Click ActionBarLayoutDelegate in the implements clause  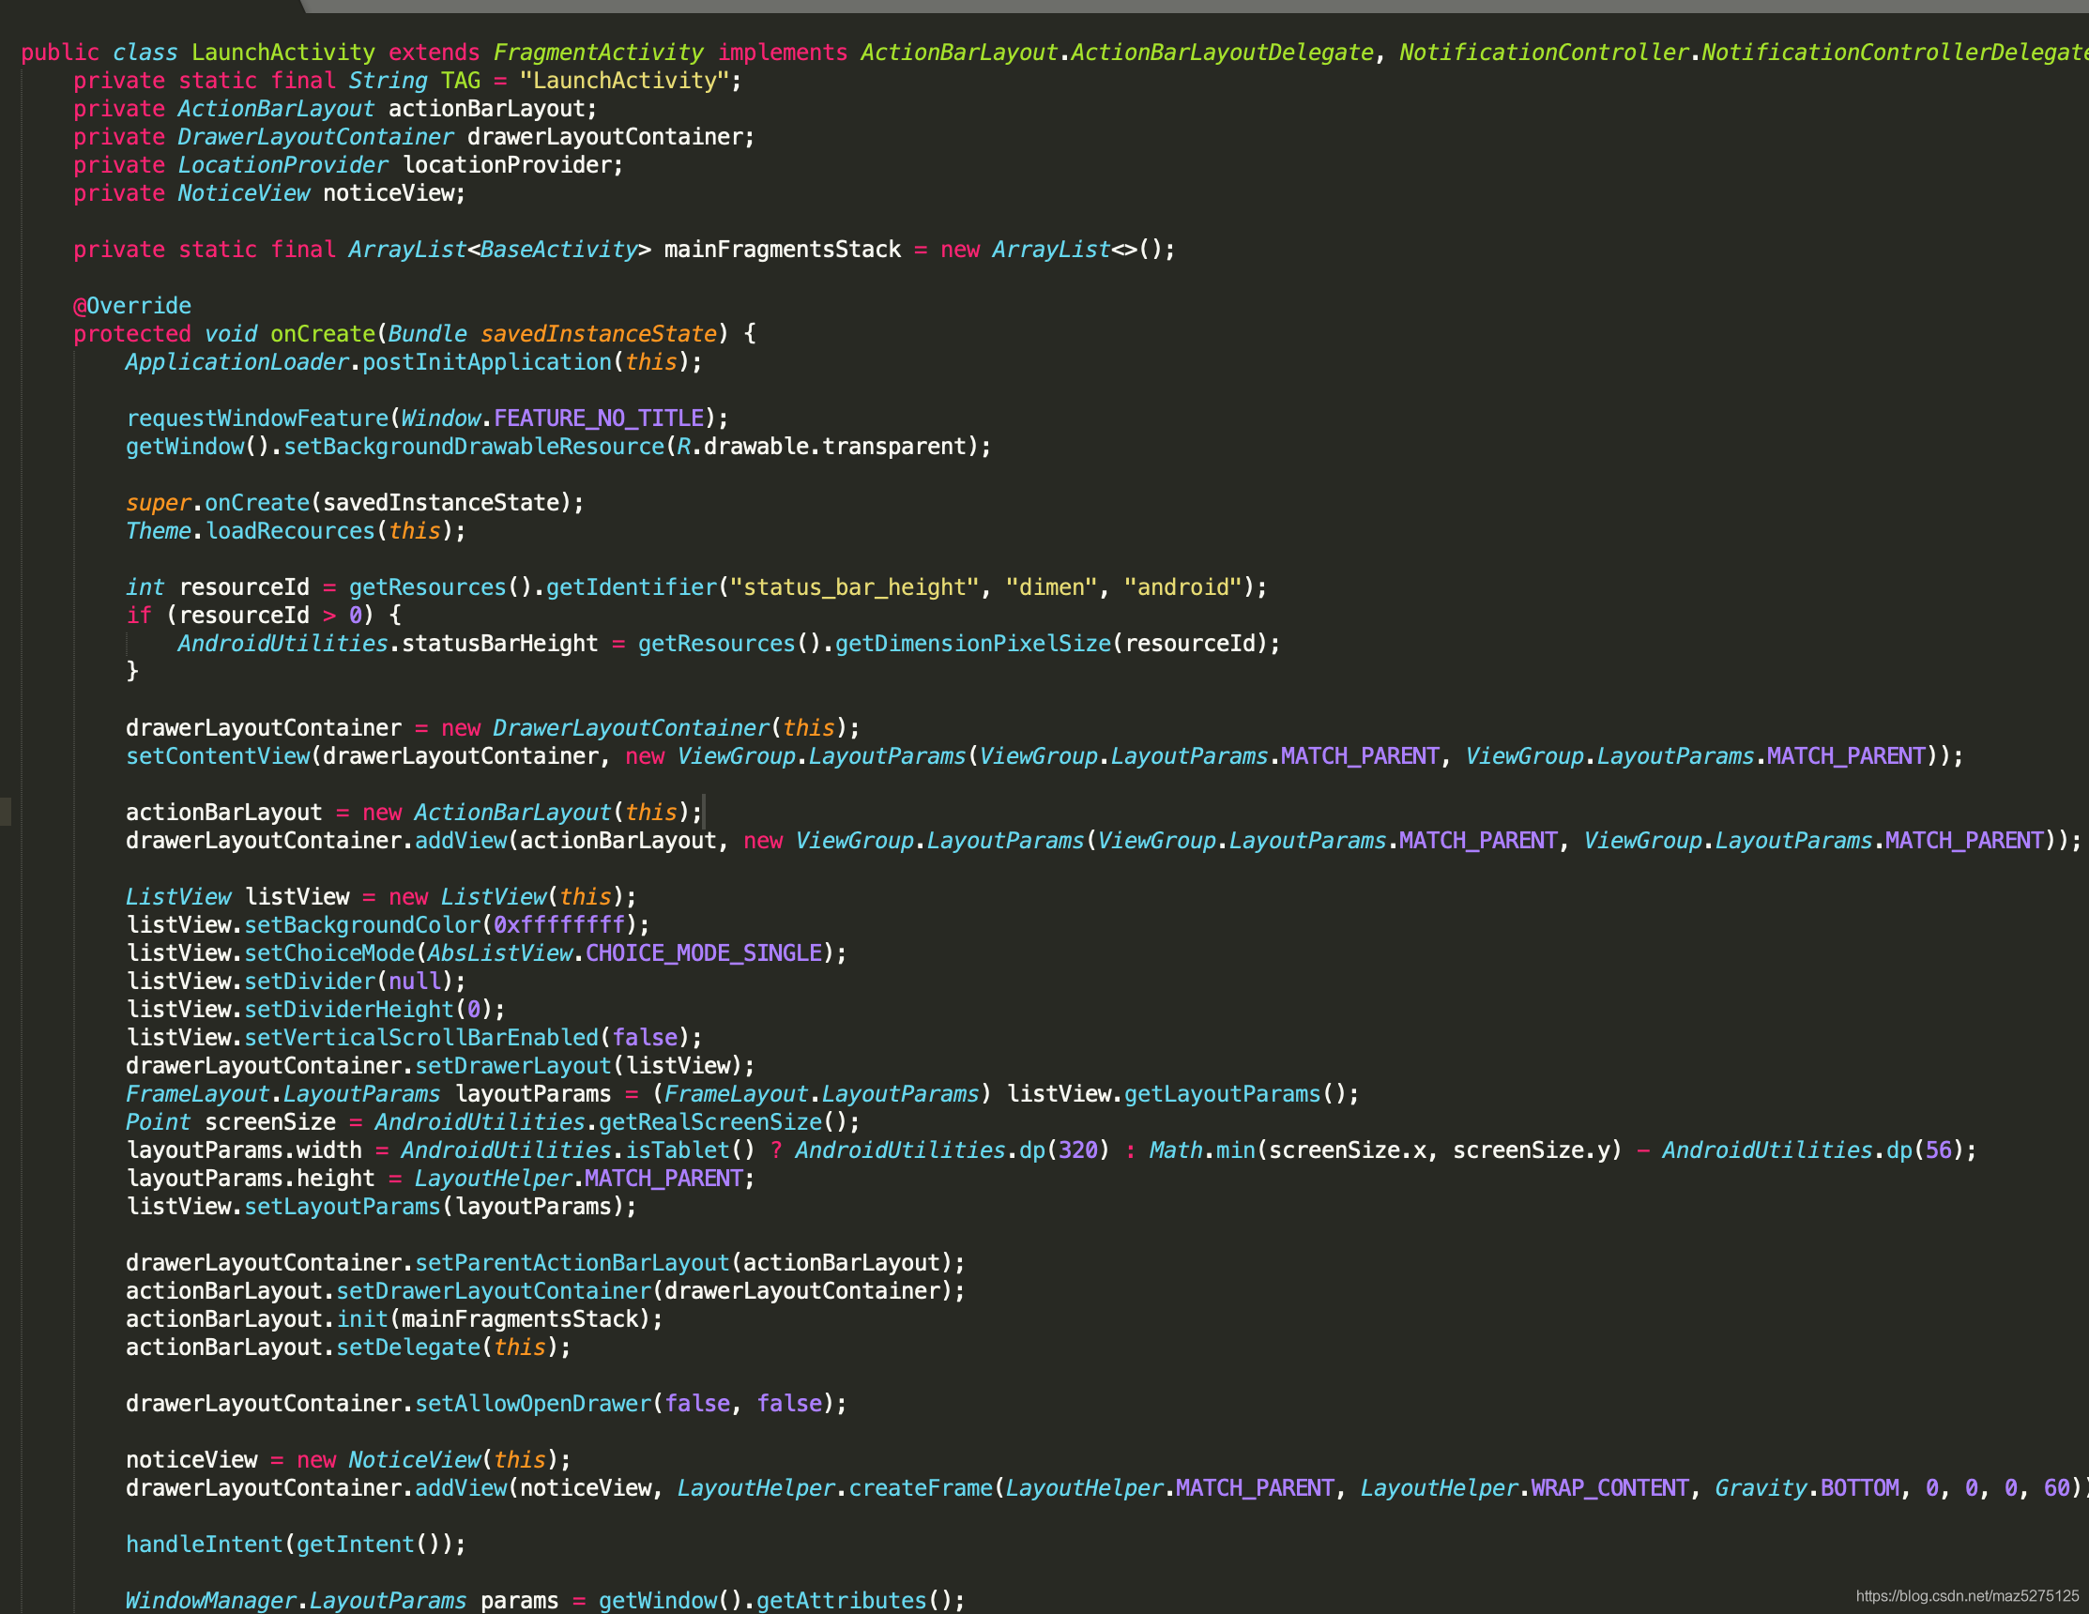tap(1223, 53)
